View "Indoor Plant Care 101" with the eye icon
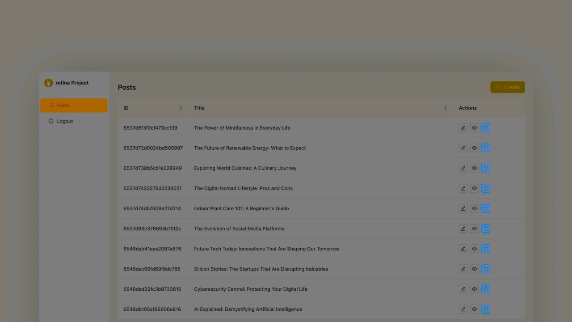The height and width of the screenshot is (322, 572). click(x=474, y=208)
